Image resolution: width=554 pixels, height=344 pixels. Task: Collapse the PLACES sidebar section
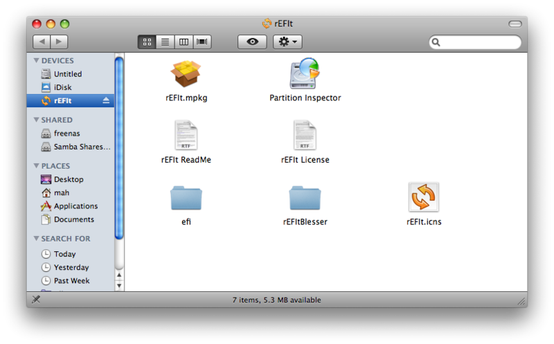coord(36,165)
